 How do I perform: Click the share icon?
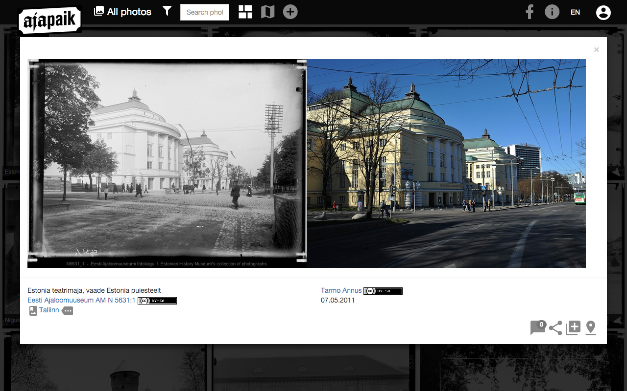coord(555,328)
